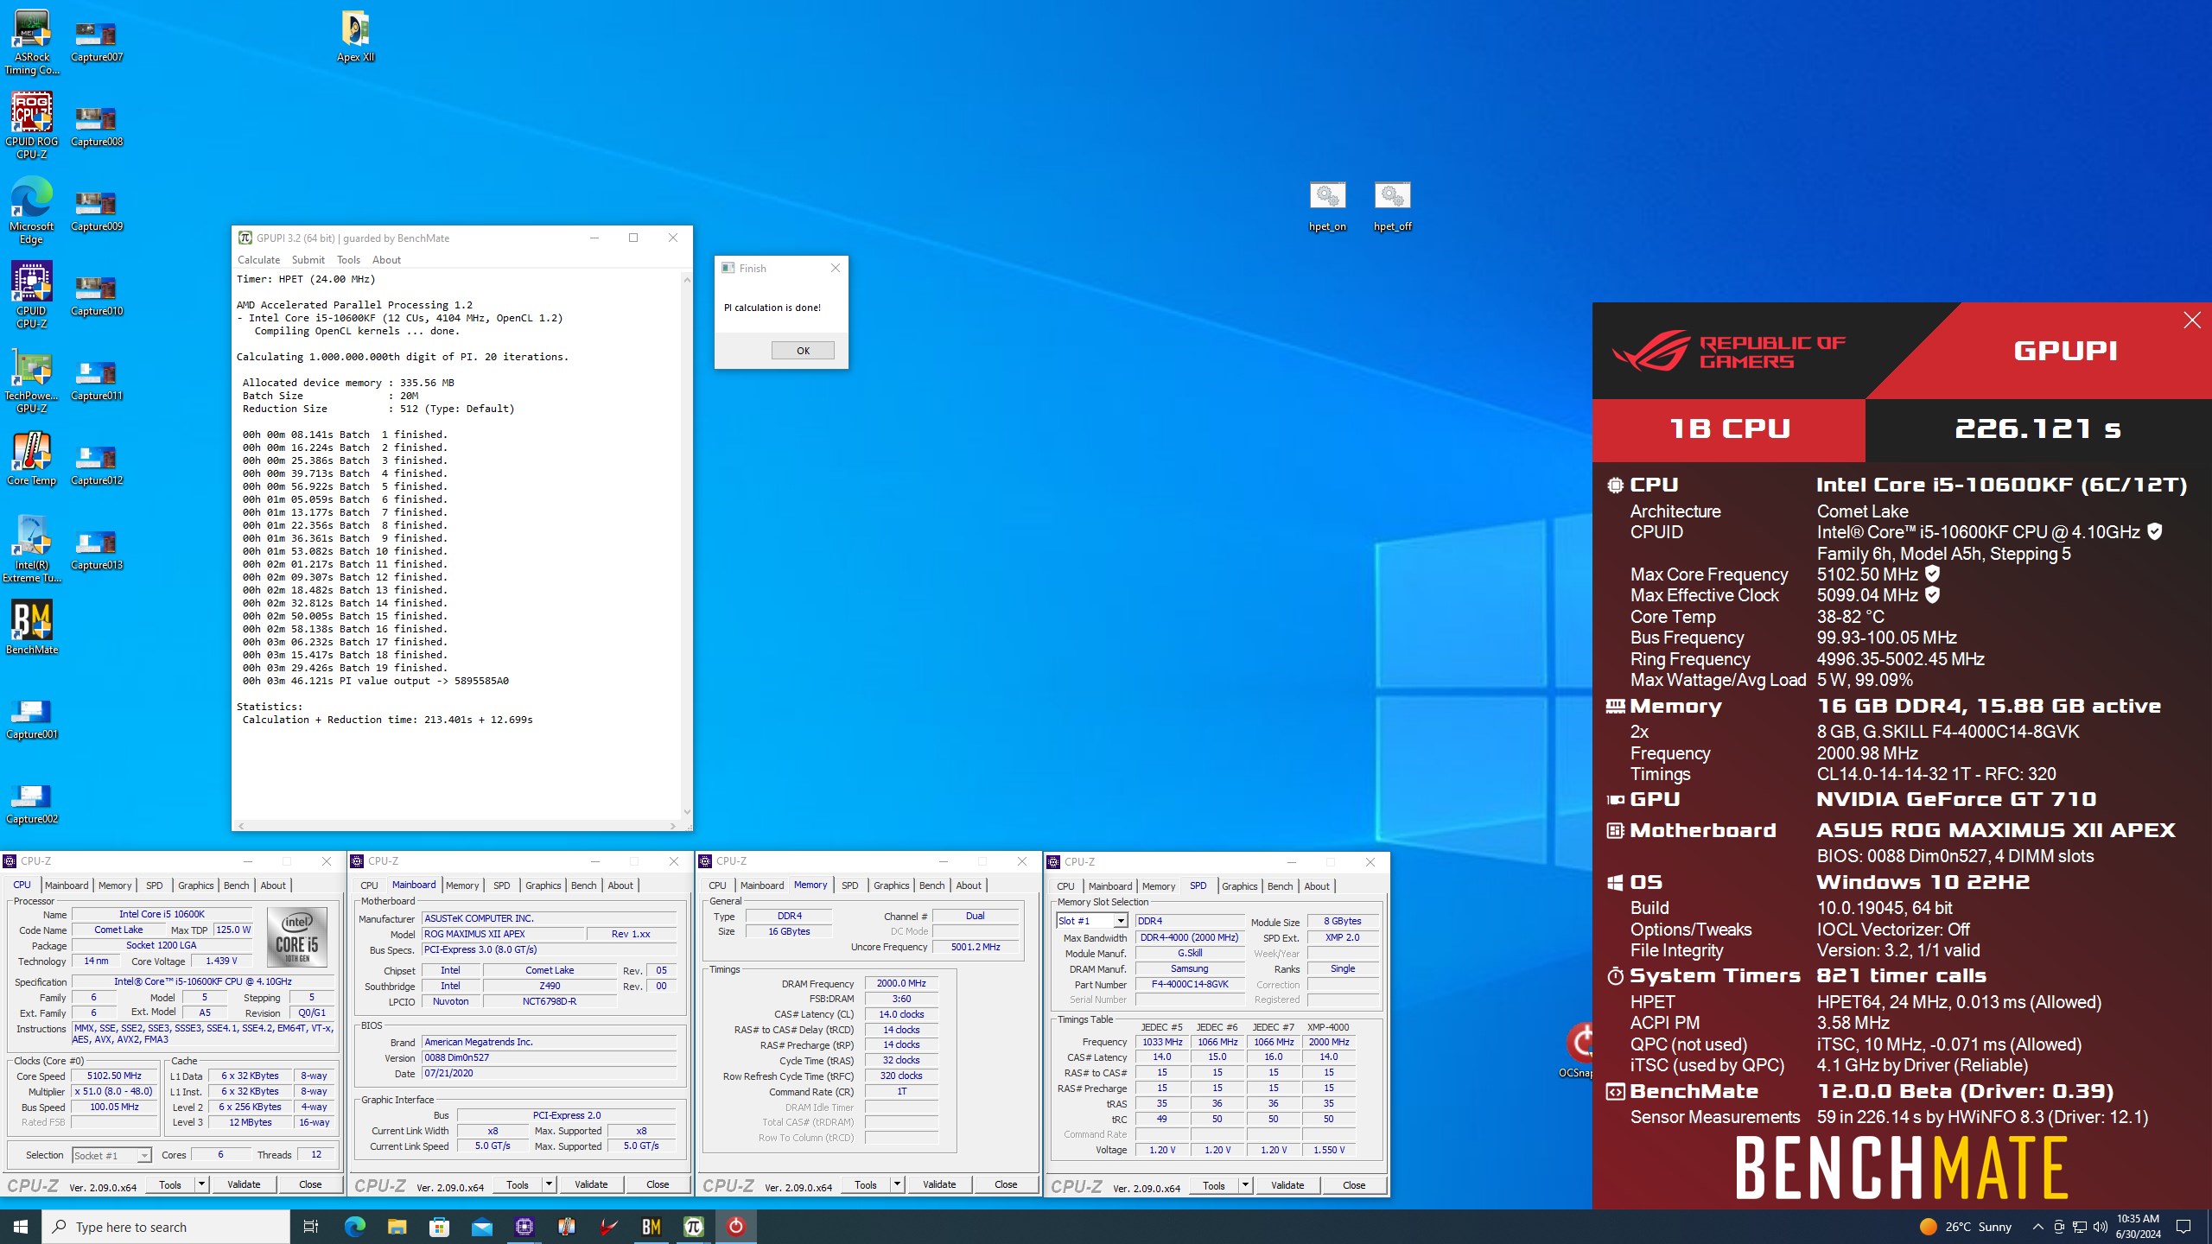This screenshot has width=2212, height=1244.
Task: Close the Finish dialog with X
Action: 835,268
